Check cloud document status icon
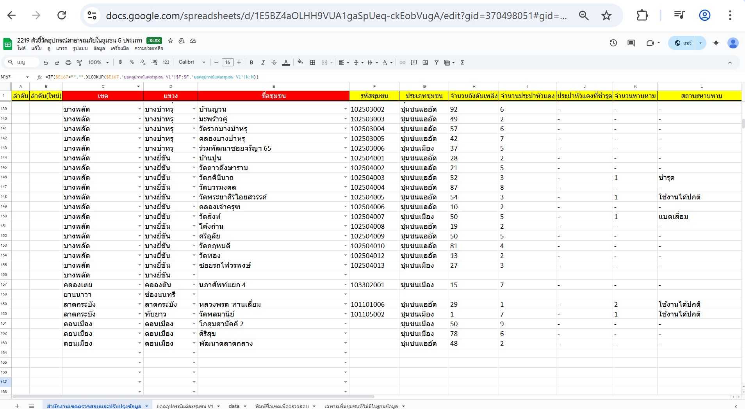This screenshot has width=745, height=409. pyautogui.click(x=193, y=41)
